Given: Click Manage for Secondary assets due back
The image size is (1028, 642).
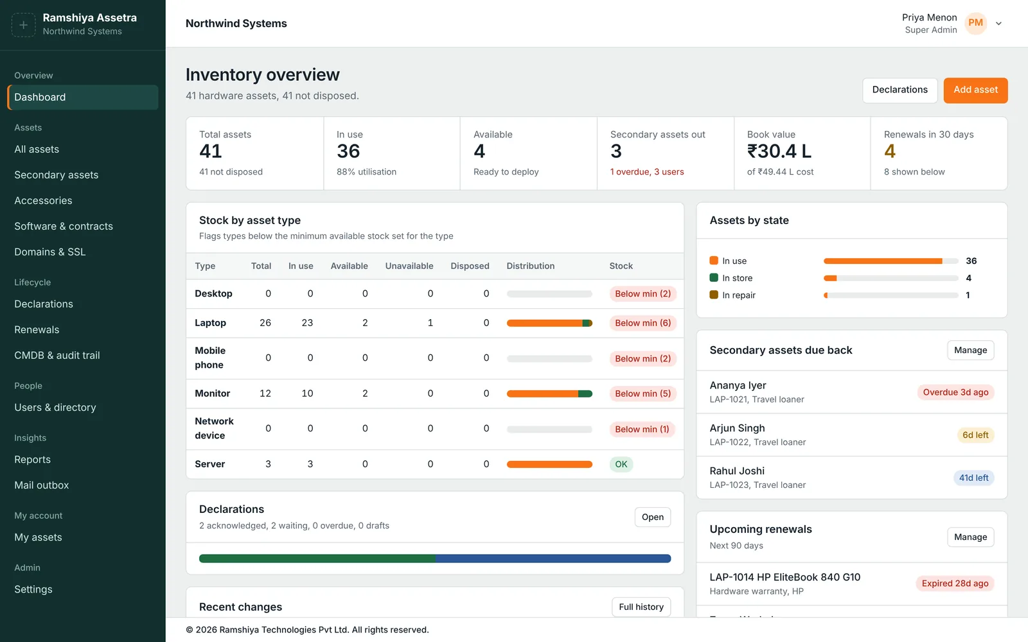Looking at the screenshot, I should pyautogui.click(x=970, y=350).
